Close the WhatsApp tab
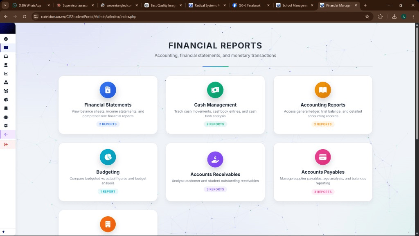 click(x=49, y=5)
